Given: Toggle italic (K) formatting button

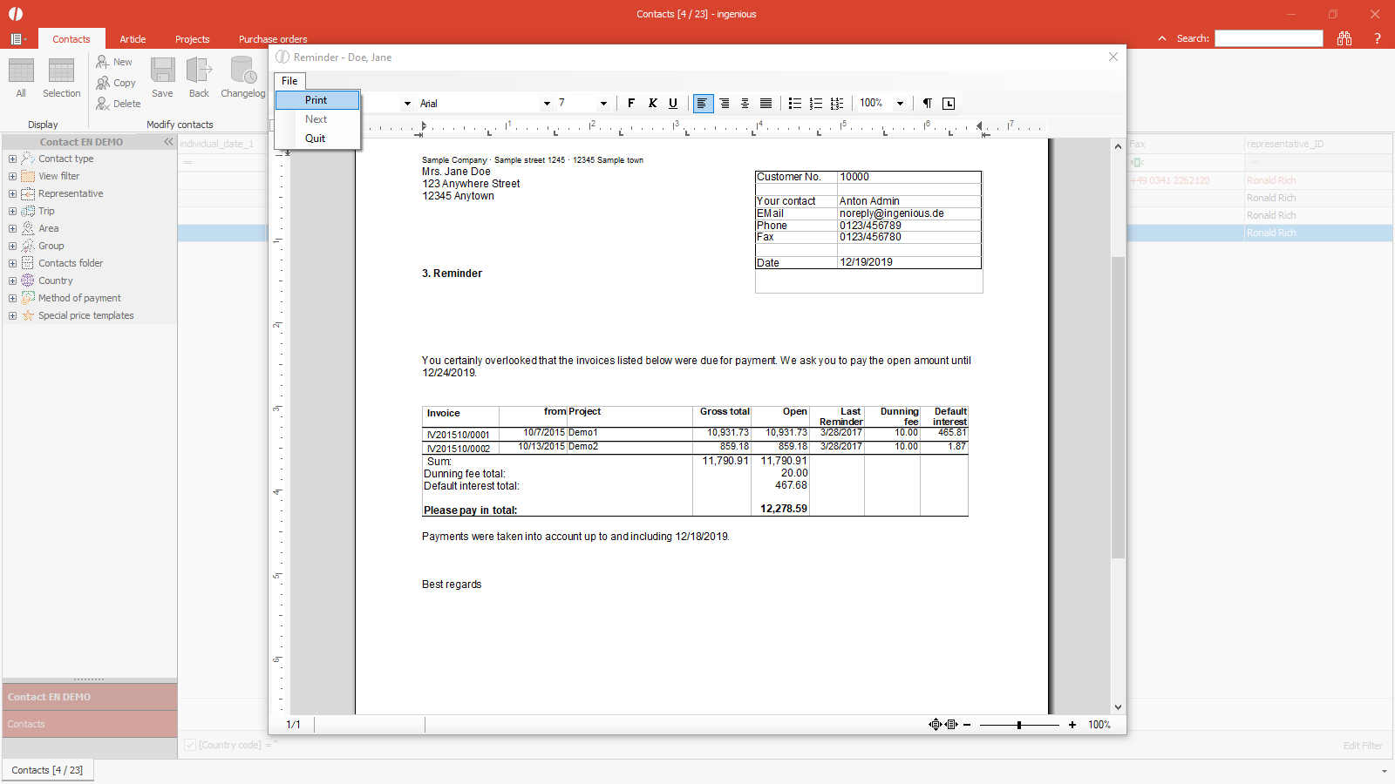Looking at the screenshot, I should [x=652, y=103].
